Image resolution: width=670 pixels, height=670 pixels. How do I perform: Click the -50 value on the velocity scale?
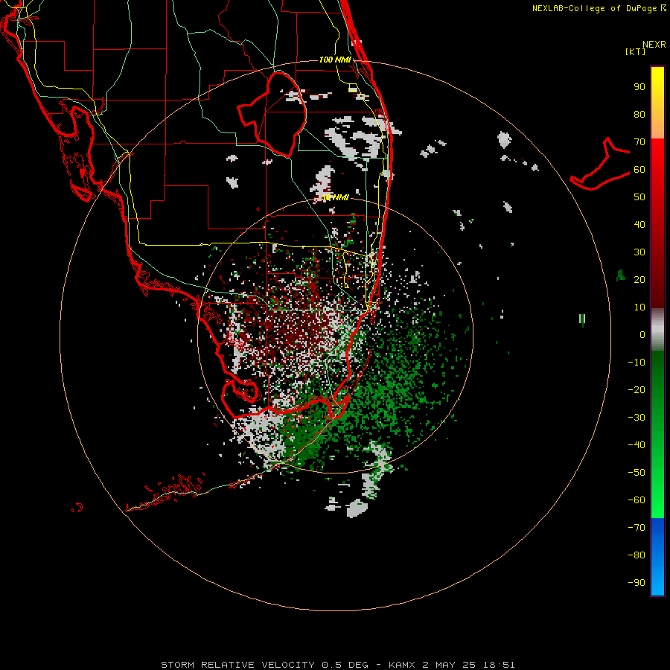click(636, 472)
